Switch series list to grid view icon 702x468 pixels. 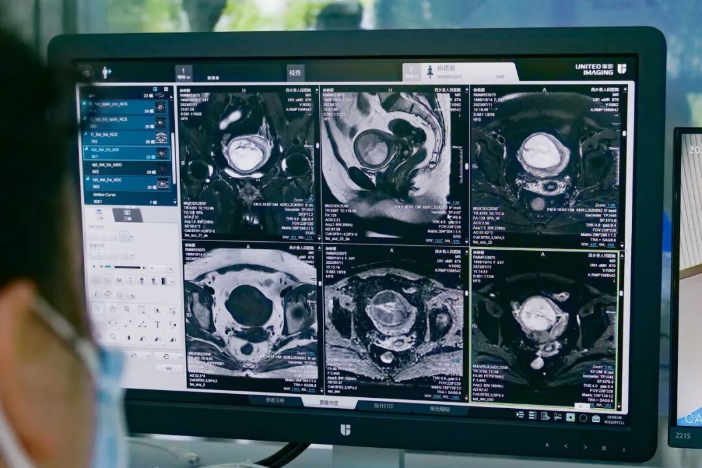point(166,89)
